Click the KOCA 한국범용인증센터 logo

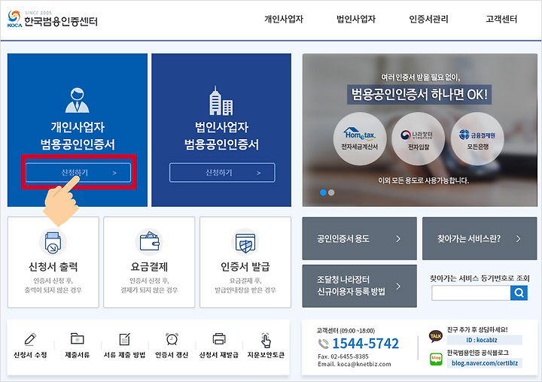coord(53,19)
